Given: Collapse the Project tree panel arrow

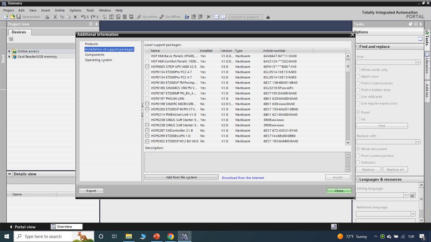Looking at the screenshot, I should pyautogui.click(x=96, y=24).
